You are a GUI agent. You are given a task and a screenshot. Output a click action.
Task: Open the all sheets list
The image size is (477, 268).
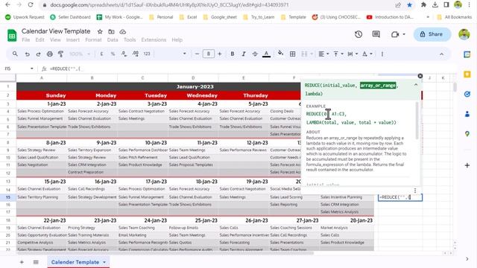coord(36,262)
